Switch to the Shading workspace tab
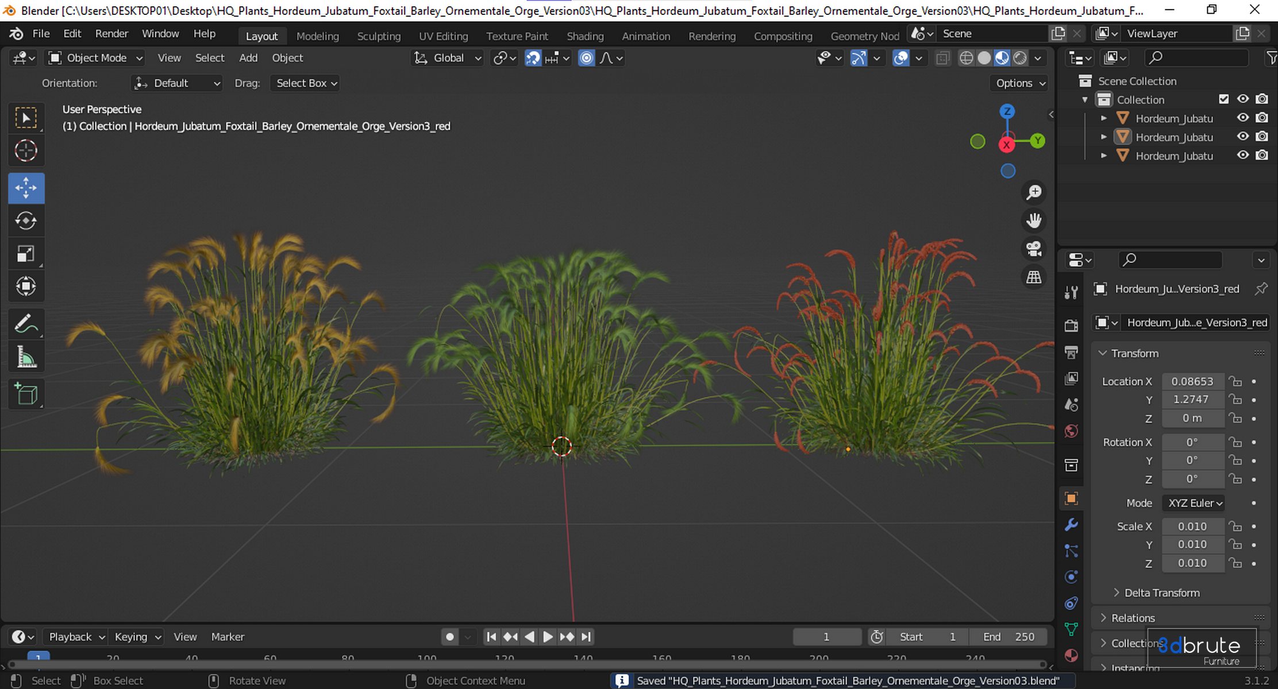Viewport: 1278px width, 689px height. point(584,36)
